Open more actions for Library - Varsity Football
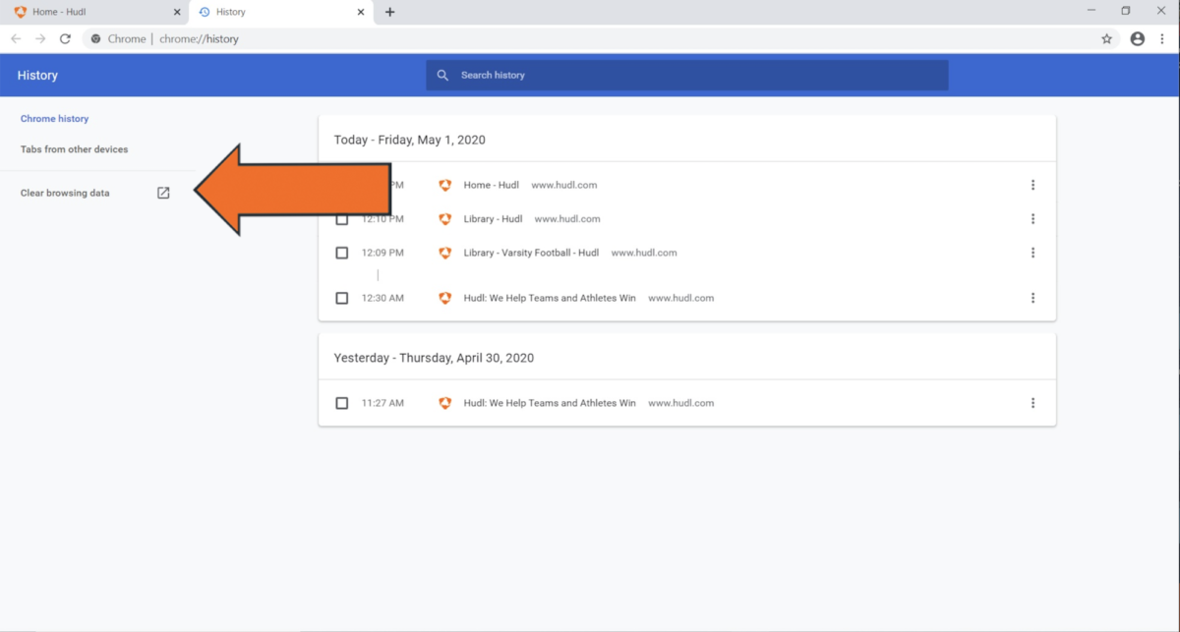 (x=1032, y=253)
